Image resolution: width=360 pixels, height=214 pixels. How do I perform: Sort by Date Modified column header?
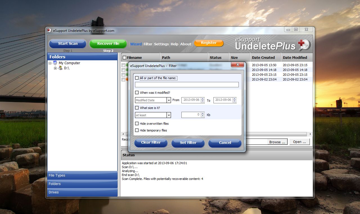click(297, 57)
